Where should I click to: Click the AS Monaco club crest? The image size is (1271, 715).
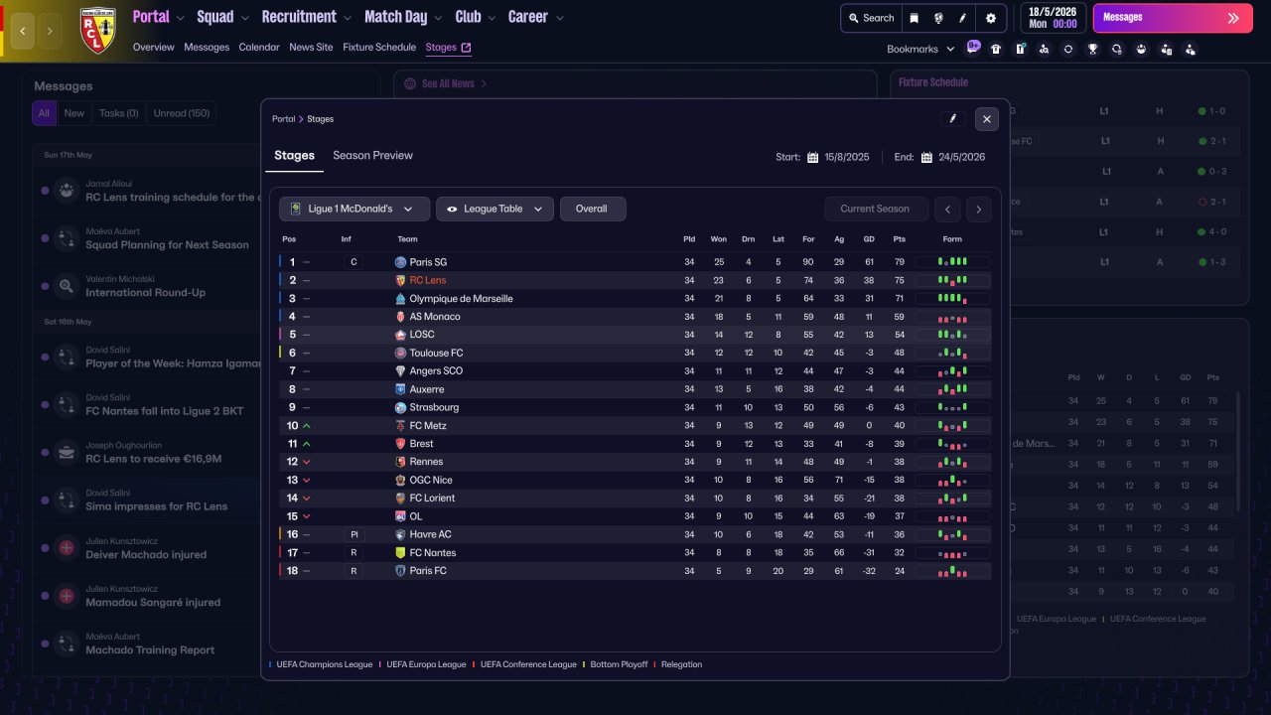(x=400, y=317)
